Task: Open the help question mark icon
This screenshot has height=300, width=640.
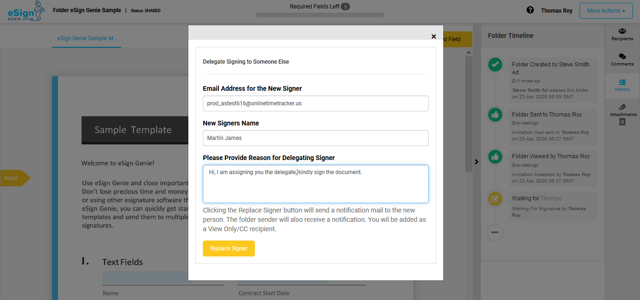Action: pos(530,10)
